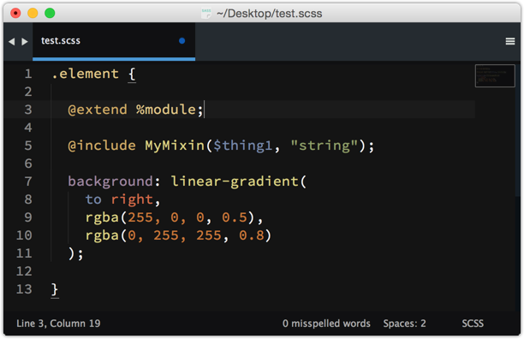Image resolution: width=524 pixels, height=339 pixels.
Task: Select the test.scss tab
Action: 114,41
